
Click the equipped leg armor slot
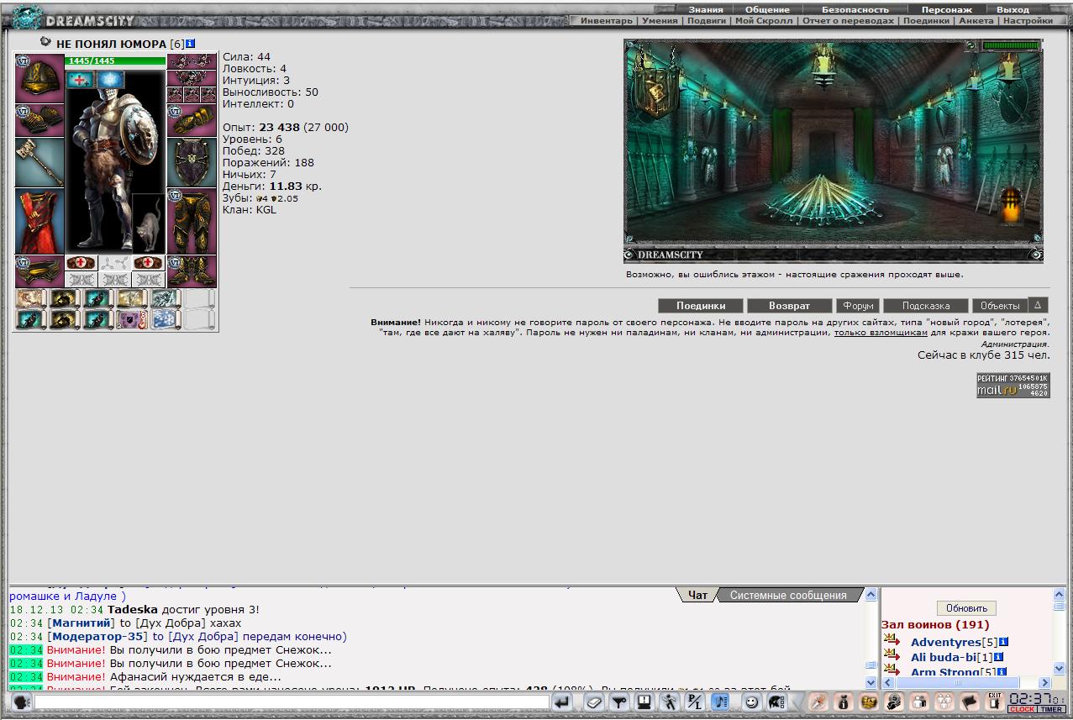(x=192, y=221)
